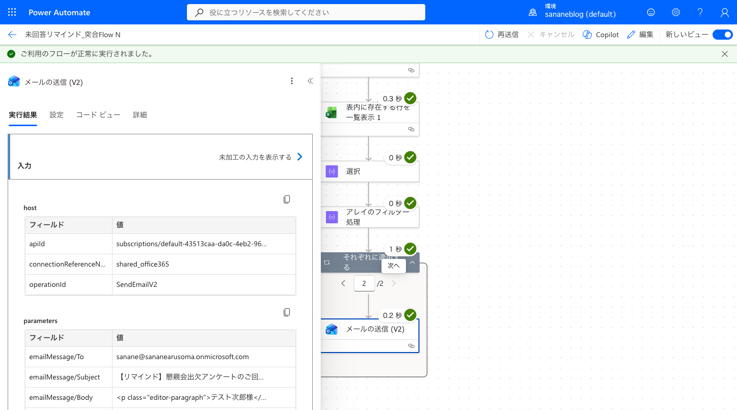Click the Outlook icon on メールの送信 node
The width and height of the screenshot is (737, 410).
coord(332,329)
